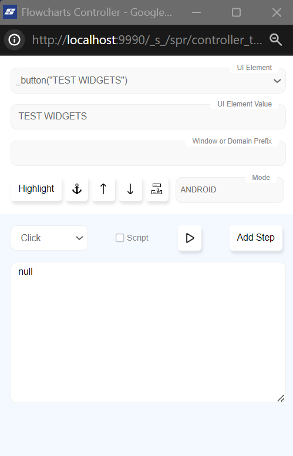Viewport: 293px width, 456px height.
Task: Click the text area resize handle
Action: click(x=281, y=398)
